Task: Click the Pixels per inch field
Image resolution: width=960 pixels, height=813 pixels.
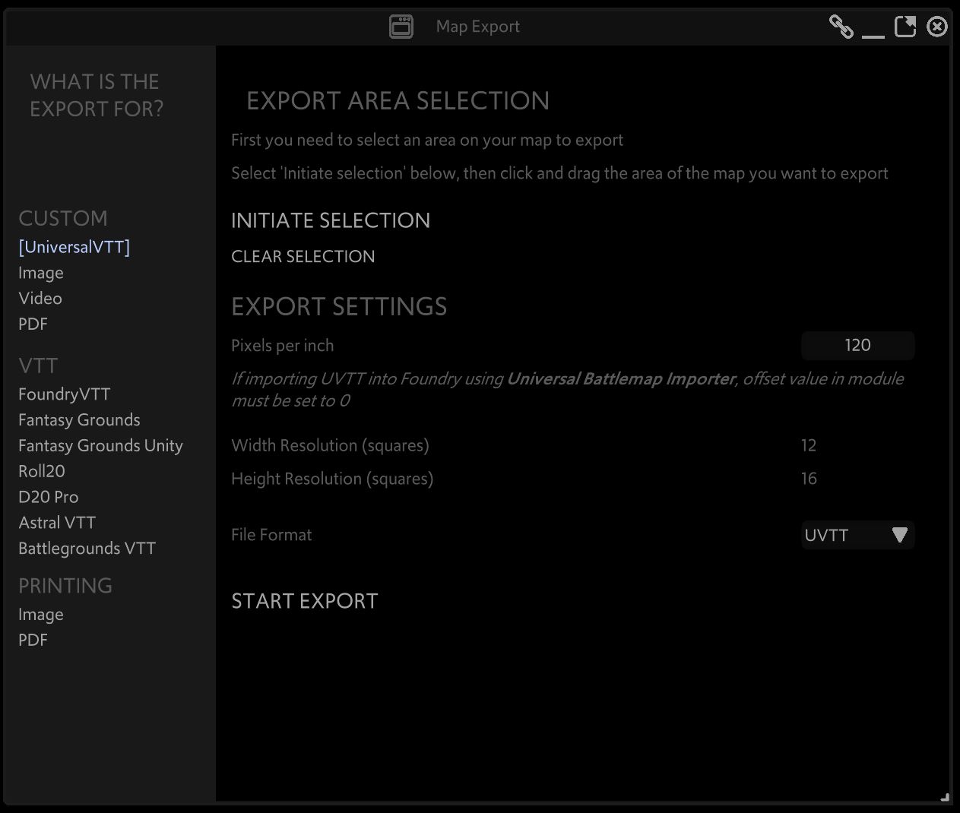Action: (x=857, y=346)
